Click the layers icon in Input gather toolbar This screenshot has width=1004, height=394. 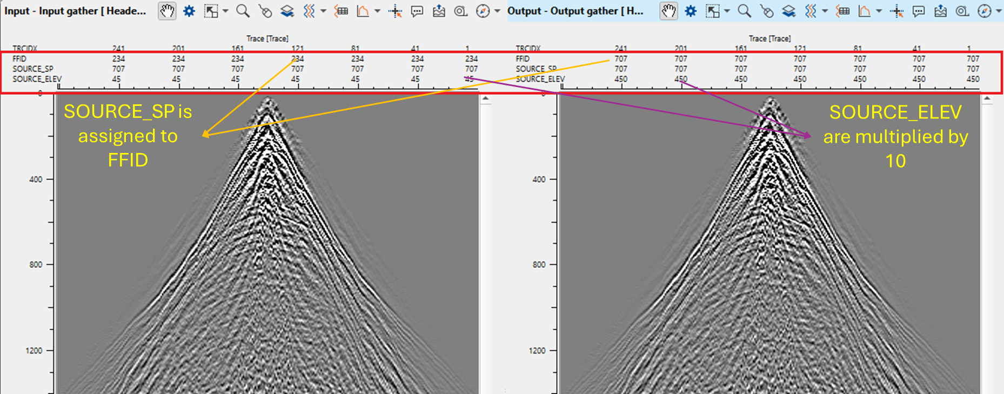coord(287,11)
